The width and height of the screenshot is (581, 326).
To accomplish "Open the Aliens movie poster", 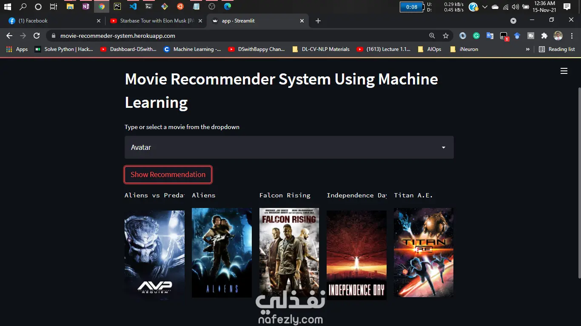I will click(222, 253).
